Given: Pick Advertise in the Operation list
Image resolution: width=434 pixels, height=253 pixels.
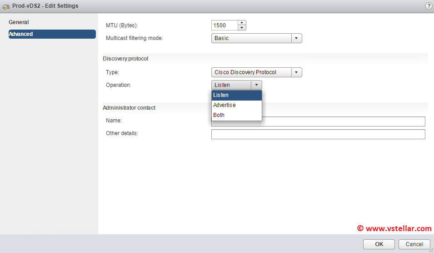Looking at the screenshot, I should (x=236, y=105).
